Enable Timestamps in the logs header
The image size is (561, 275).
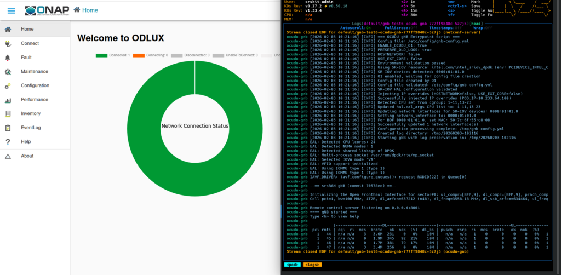click(x=444, y=28)
